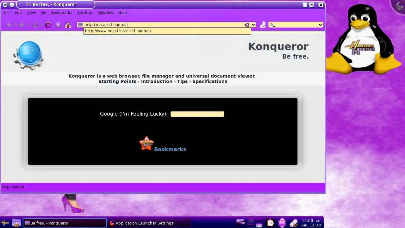This screenshot has height=228, width=405.
Task: Open the Tips link
Action: tap(182, 81)
